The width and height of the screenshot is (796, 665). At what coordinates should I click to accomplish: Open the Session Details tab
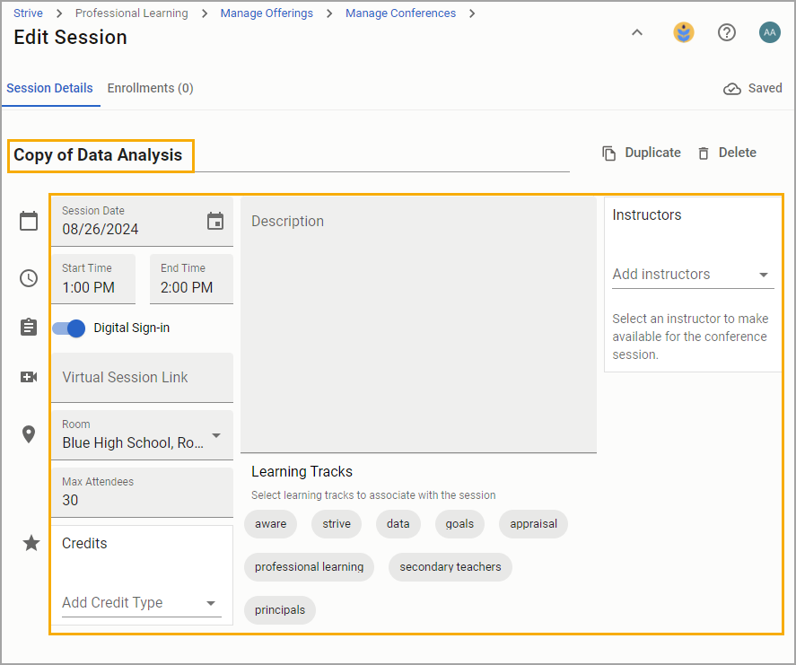pyautogui.click(x=49, y=88)
